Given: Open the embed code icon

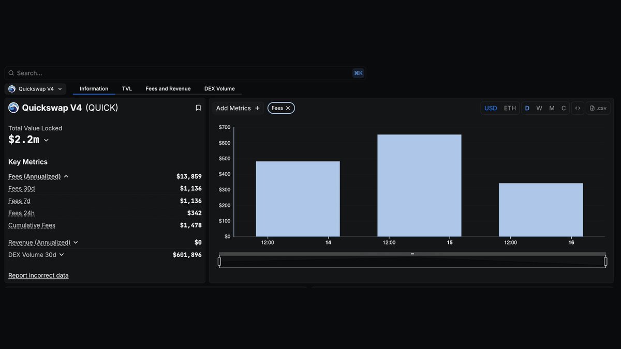Looking at the screenshot, I should coord(578,108).
